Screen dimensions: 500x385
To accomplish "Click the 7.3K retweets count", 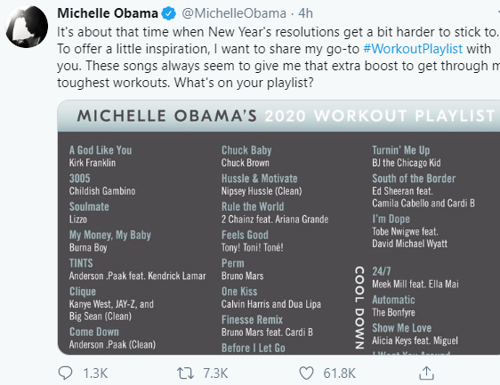I will click(215, 373).
